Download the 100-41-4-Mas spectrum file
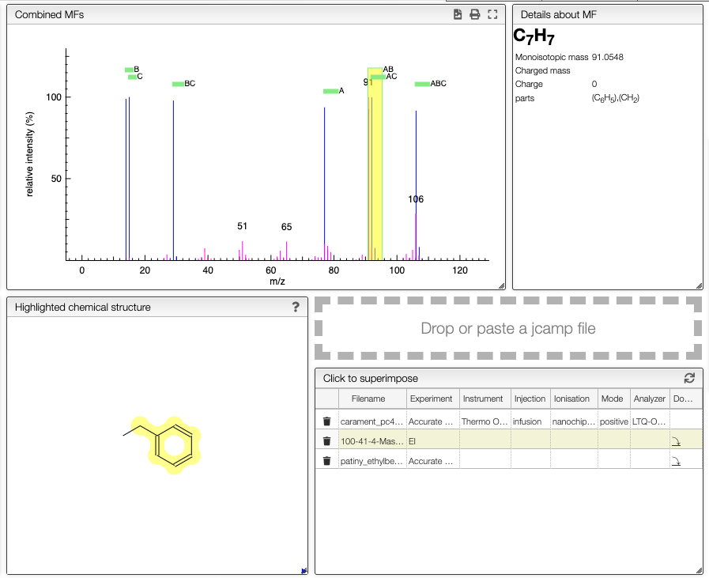Image resolution: width=709 pixels, height=578 pixels. tap(676, 441)
